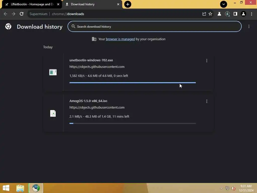
Task: Share this page via address bar icon
Action: click(204, 14)
